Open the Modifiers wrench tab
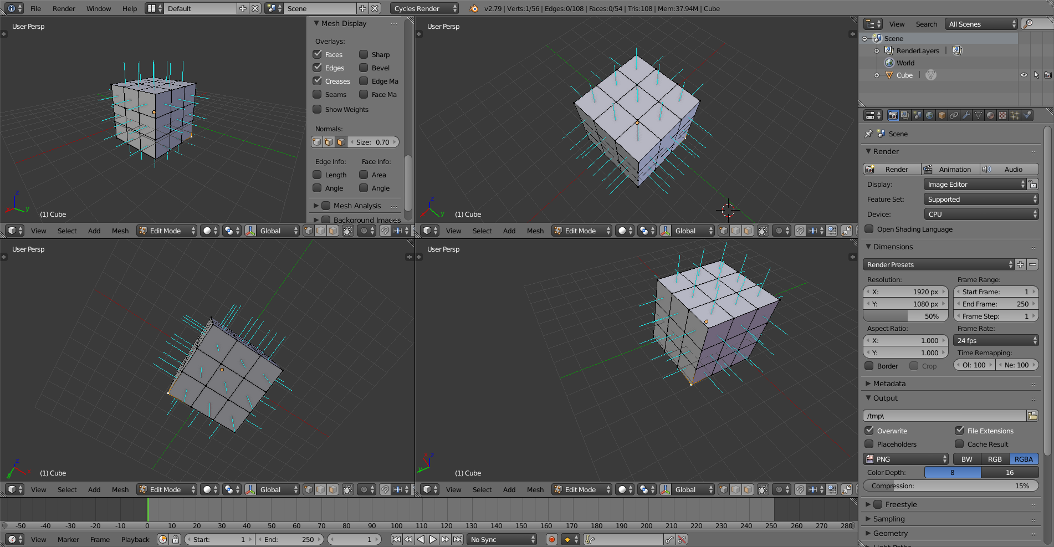Screen dimensions: 1054x547 coord(966,115)
